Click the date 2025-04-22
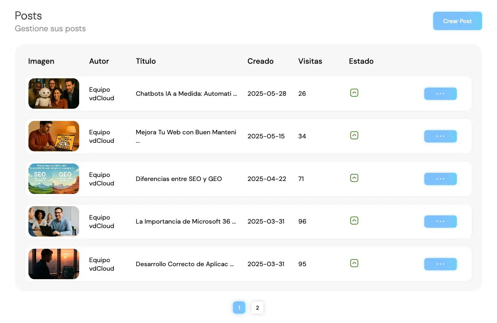 (x=267, y=179)
